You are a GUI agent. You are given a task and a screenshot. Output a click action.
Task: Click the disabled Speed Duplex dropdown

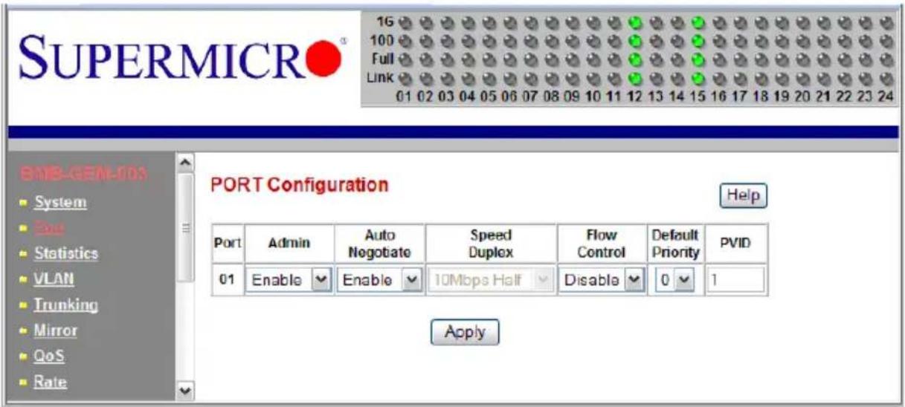pos(491,281)
